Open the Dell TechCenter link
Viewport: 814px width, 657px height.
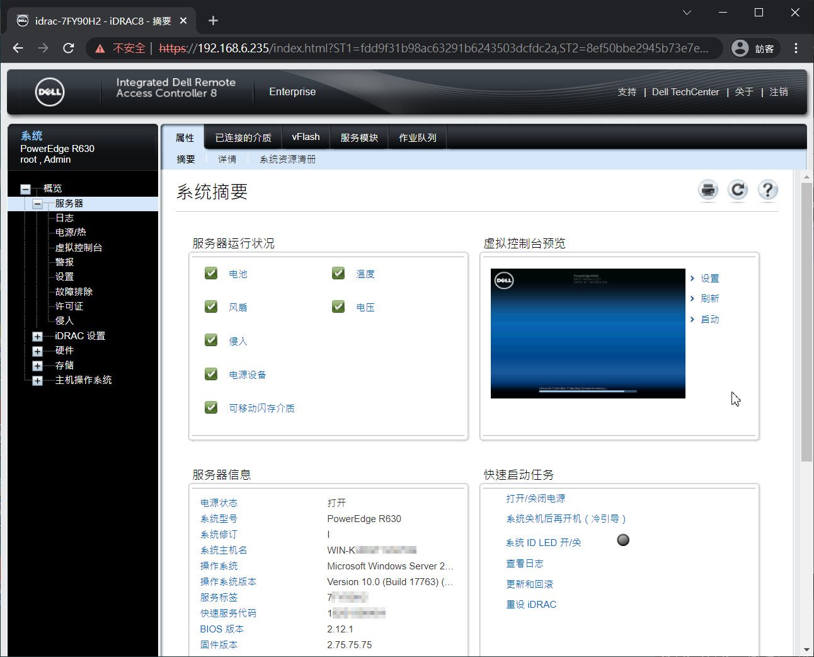coord(685,92)
